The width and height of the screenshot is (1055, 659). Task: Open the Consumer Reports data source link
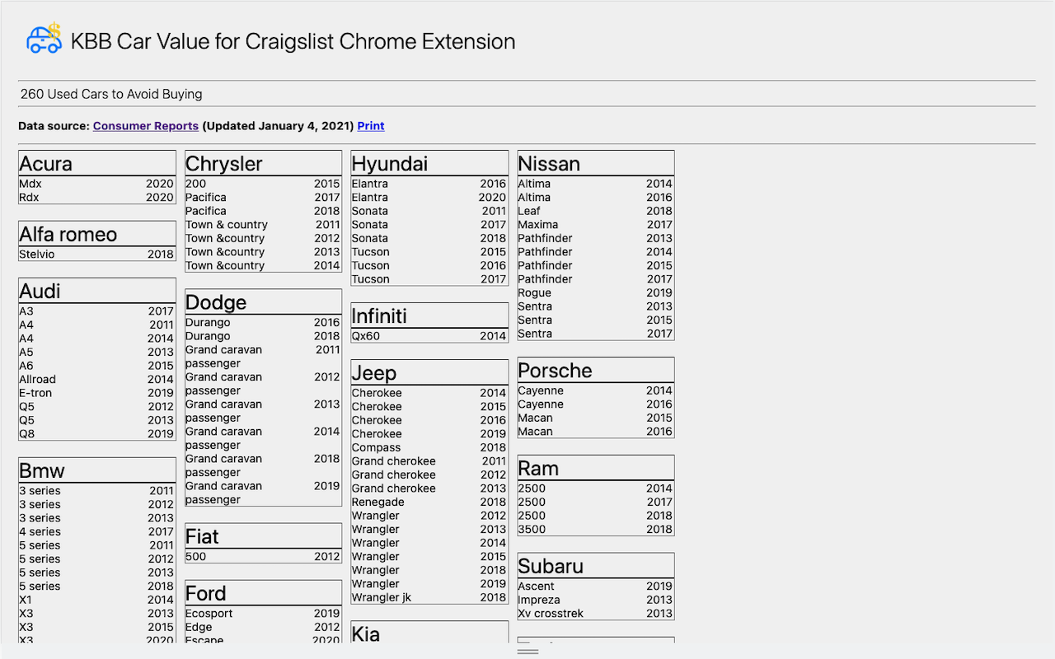click(x=146, y=126)
